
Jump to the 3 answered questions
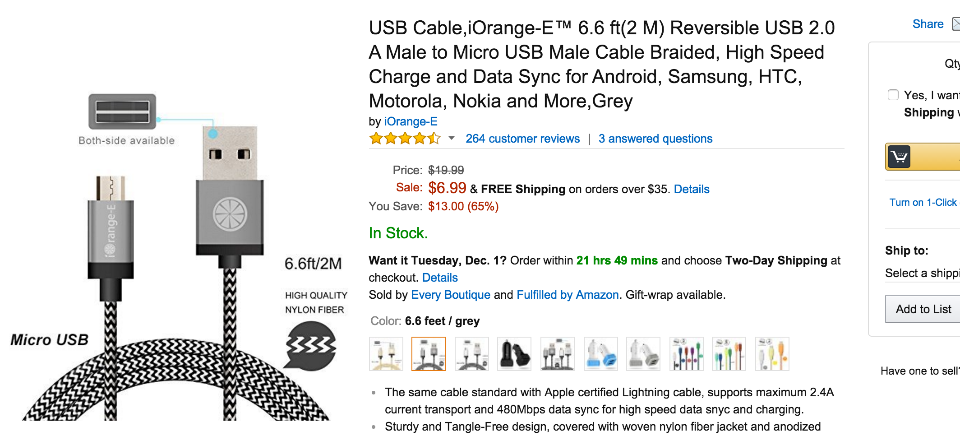coord(655,139)
